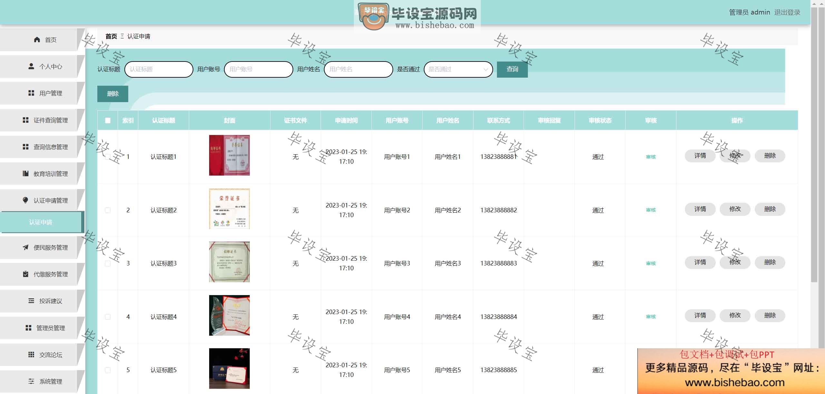Click the green 删除 batch delete button
825x394 pixels.
113,94
